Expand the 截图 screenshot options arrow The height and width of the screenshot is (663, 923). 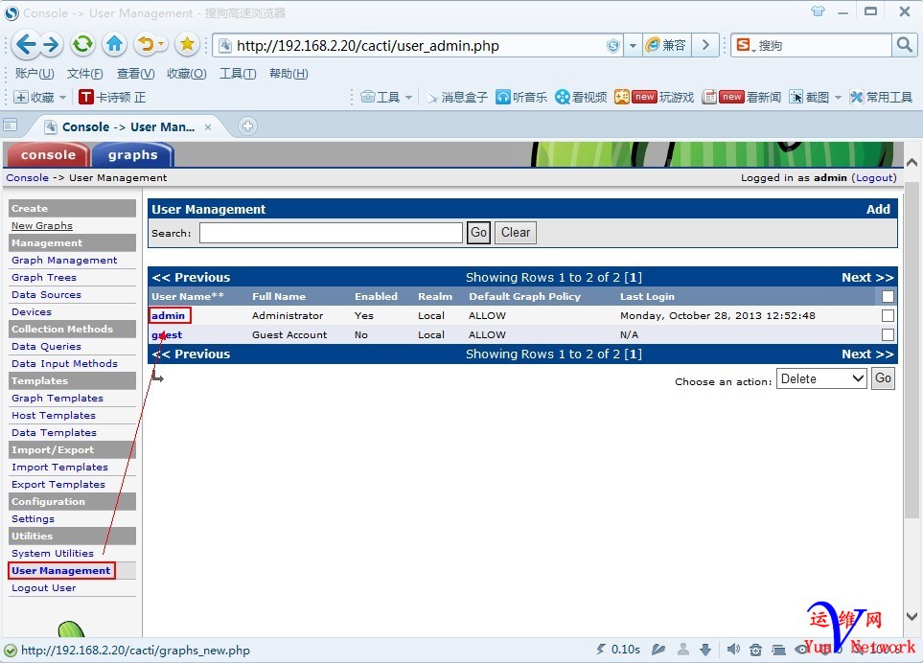coord(838,97)
